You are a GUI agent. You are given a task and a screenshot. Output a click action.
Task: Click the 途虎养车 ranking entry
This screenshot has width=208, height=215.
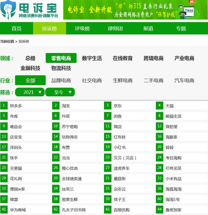122,168
